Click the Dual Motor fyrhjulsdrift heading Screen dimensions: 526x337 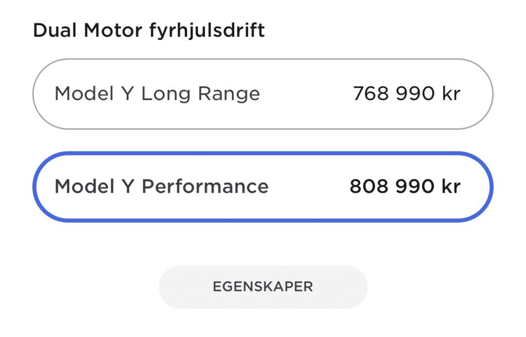coord(149,31)
